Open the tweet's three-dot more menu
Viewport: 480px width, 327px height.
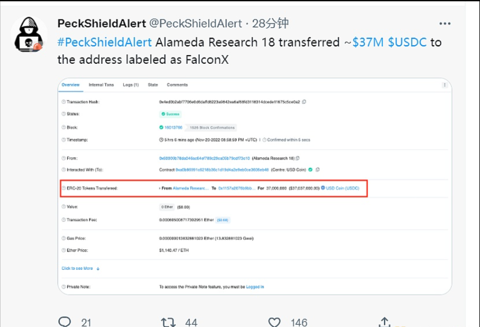tap(445, 24)
